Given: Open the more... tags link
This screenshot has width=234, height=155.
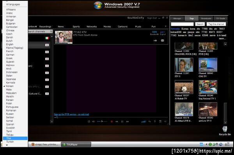Looking at the screenshot, I should tap(222, 39).
